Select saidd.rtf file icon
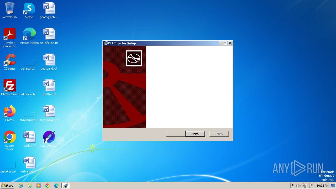 tap(29, 139)
